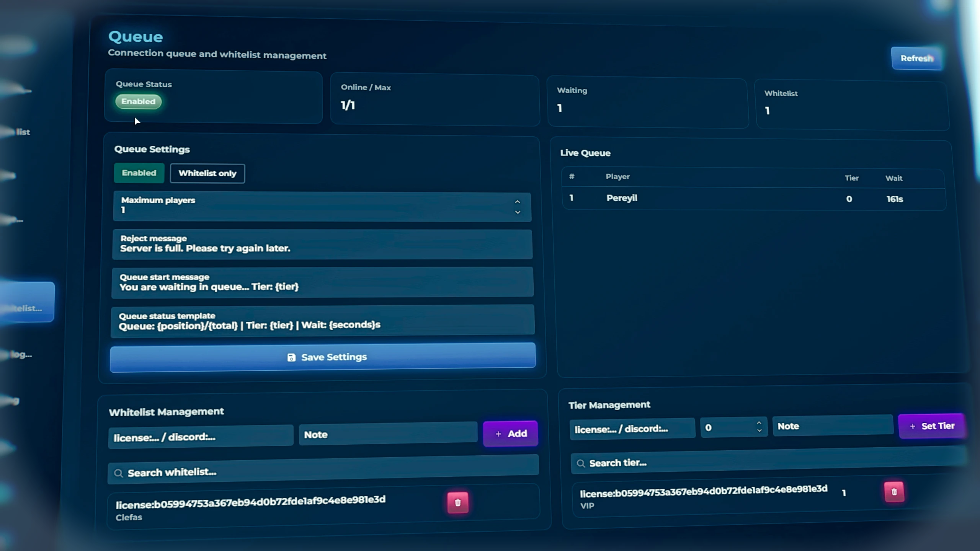Select the VIP license text in Tier Management

(704, 491)
